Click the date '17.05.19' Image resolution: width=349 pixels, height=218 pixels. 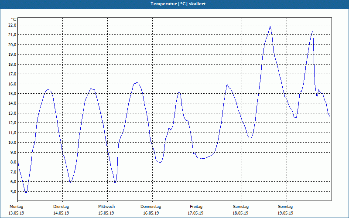click(x=195, y=213)
